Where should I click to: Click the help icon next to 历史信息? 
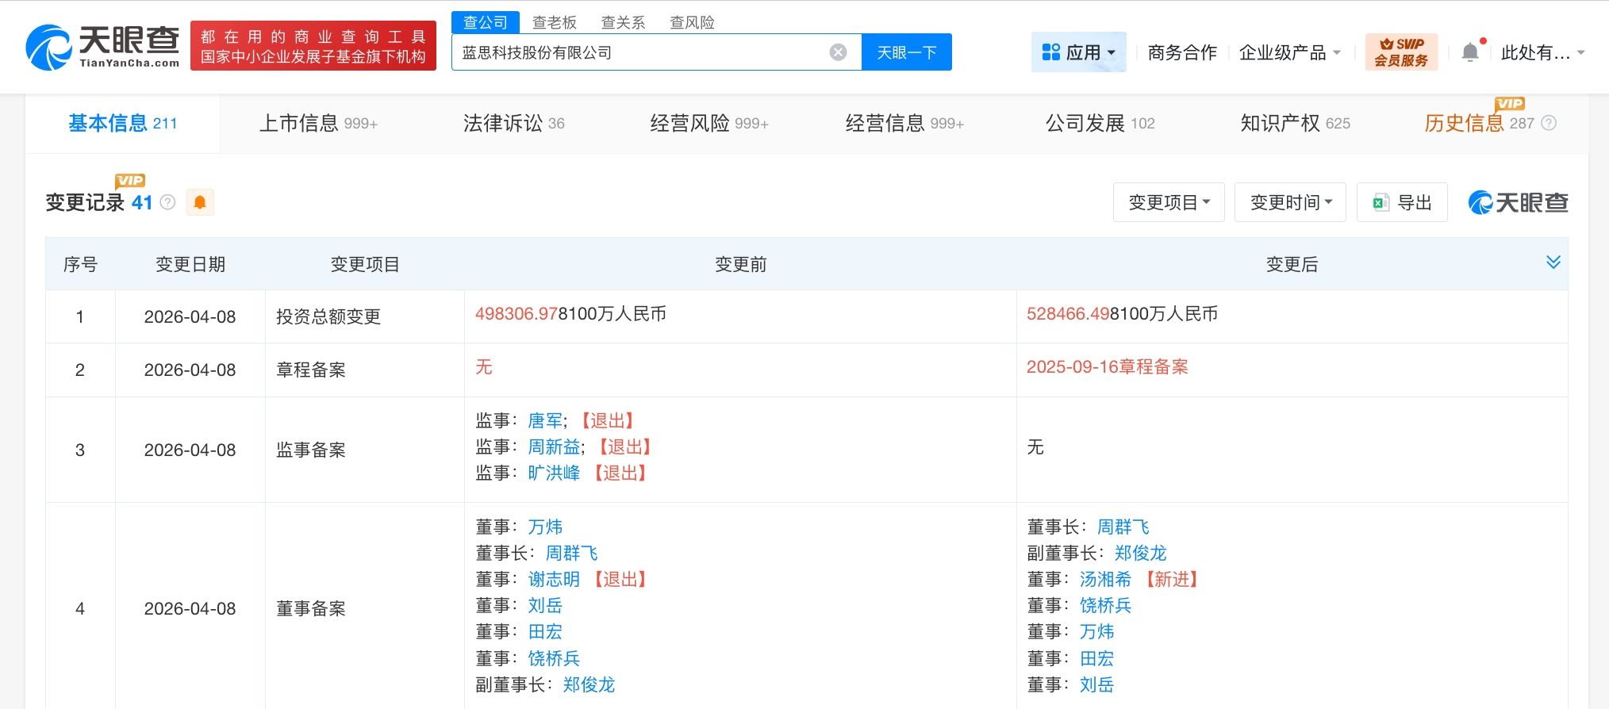1549,123
